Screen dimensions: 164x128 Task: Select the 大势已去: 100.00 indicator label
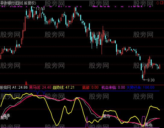(x=140, y=87)
